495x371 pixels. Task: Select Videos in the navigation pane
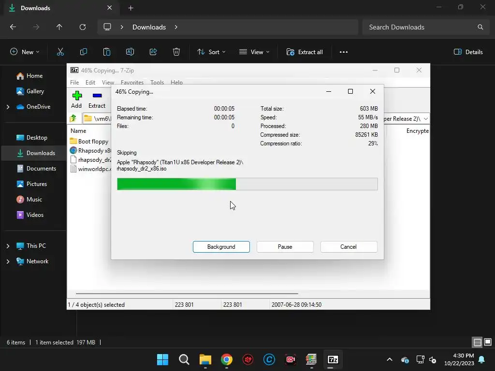pos(30,215)
